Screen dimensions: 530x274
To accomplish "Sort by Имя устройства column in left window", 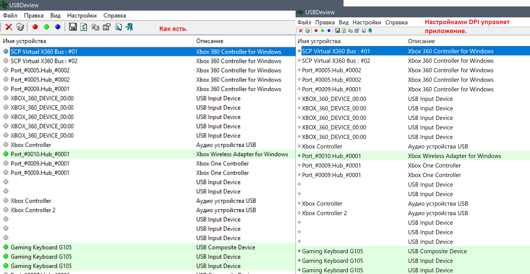I will (x=96, y=41).
